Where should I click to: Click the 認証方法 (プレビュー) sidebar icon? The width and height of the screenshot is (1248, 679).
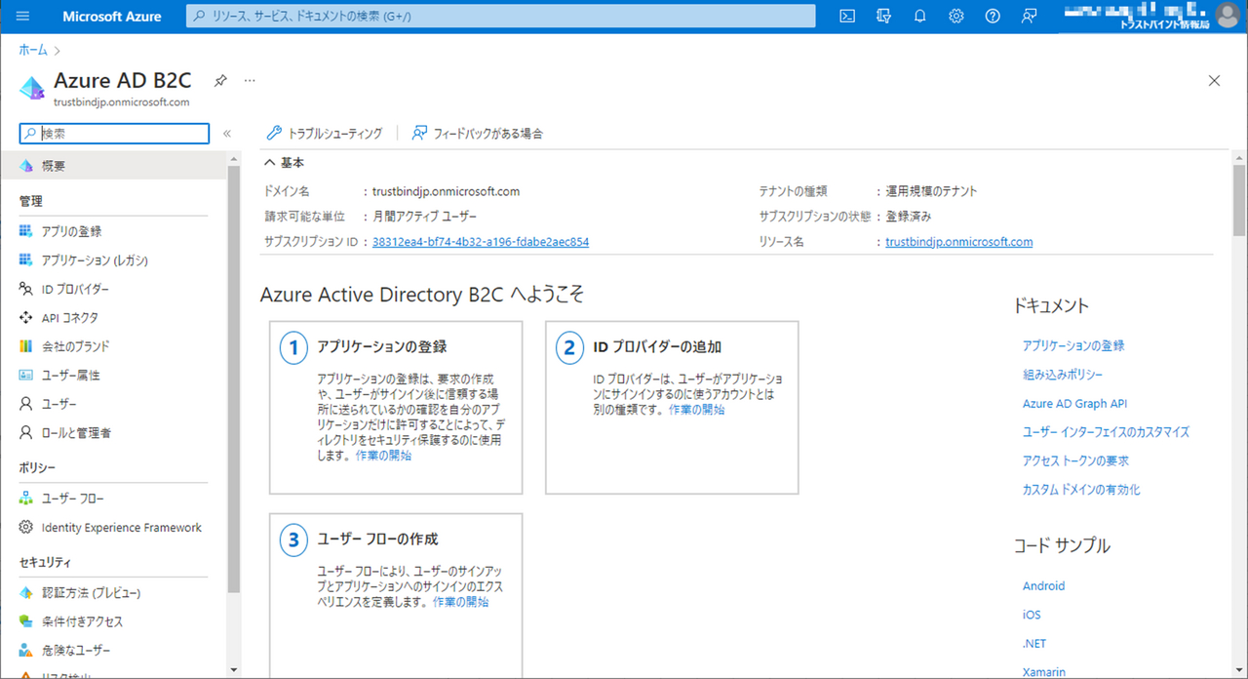[26, 593]
